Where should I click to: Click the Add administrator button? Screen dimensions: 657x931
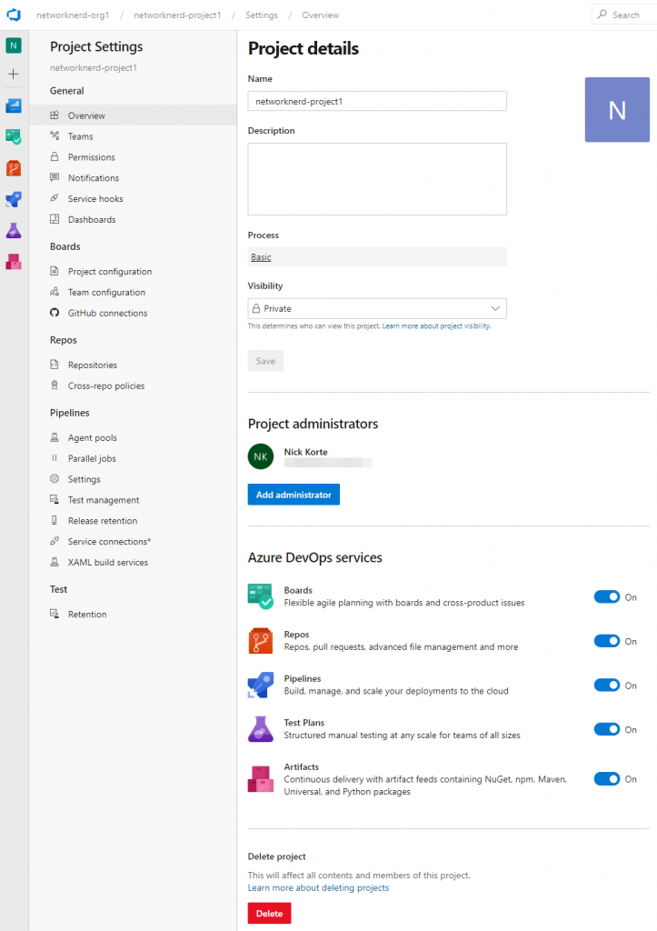294,495
